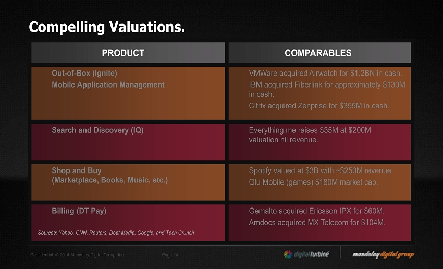
Task: Click Billing (DT Pay) label
Action: click(x=79, y=211)
